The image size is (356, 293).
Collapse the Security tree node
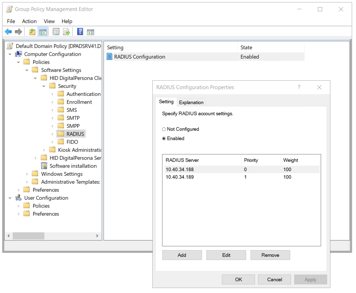(x=44, y=86)
